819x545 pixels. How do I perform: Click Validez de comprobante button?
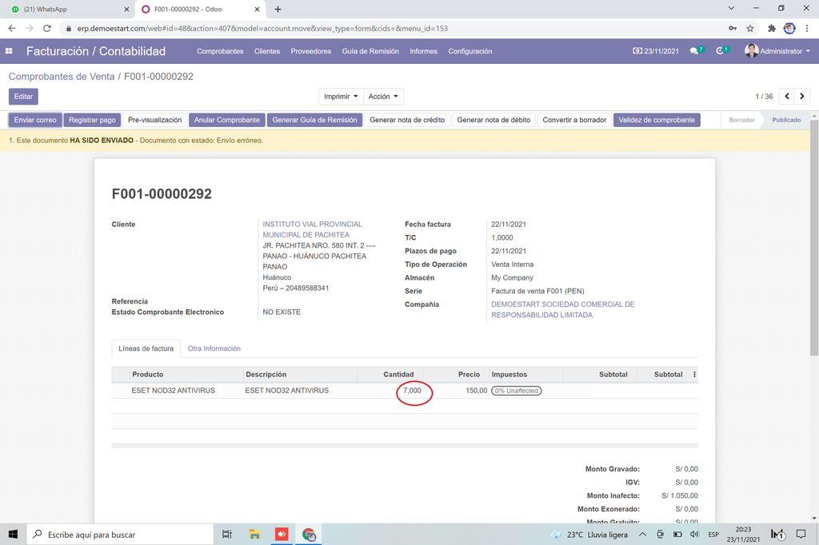pyautogui.click(x=657, y=120)
